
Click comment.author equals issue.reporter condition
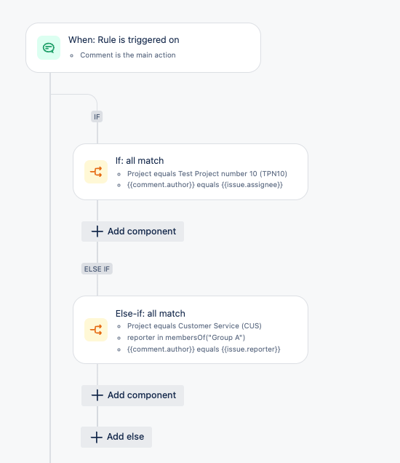point(204,349)
